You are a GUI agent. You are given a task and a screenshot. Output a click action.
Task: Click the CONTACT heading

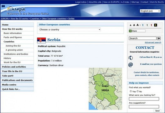pos(145,48)
